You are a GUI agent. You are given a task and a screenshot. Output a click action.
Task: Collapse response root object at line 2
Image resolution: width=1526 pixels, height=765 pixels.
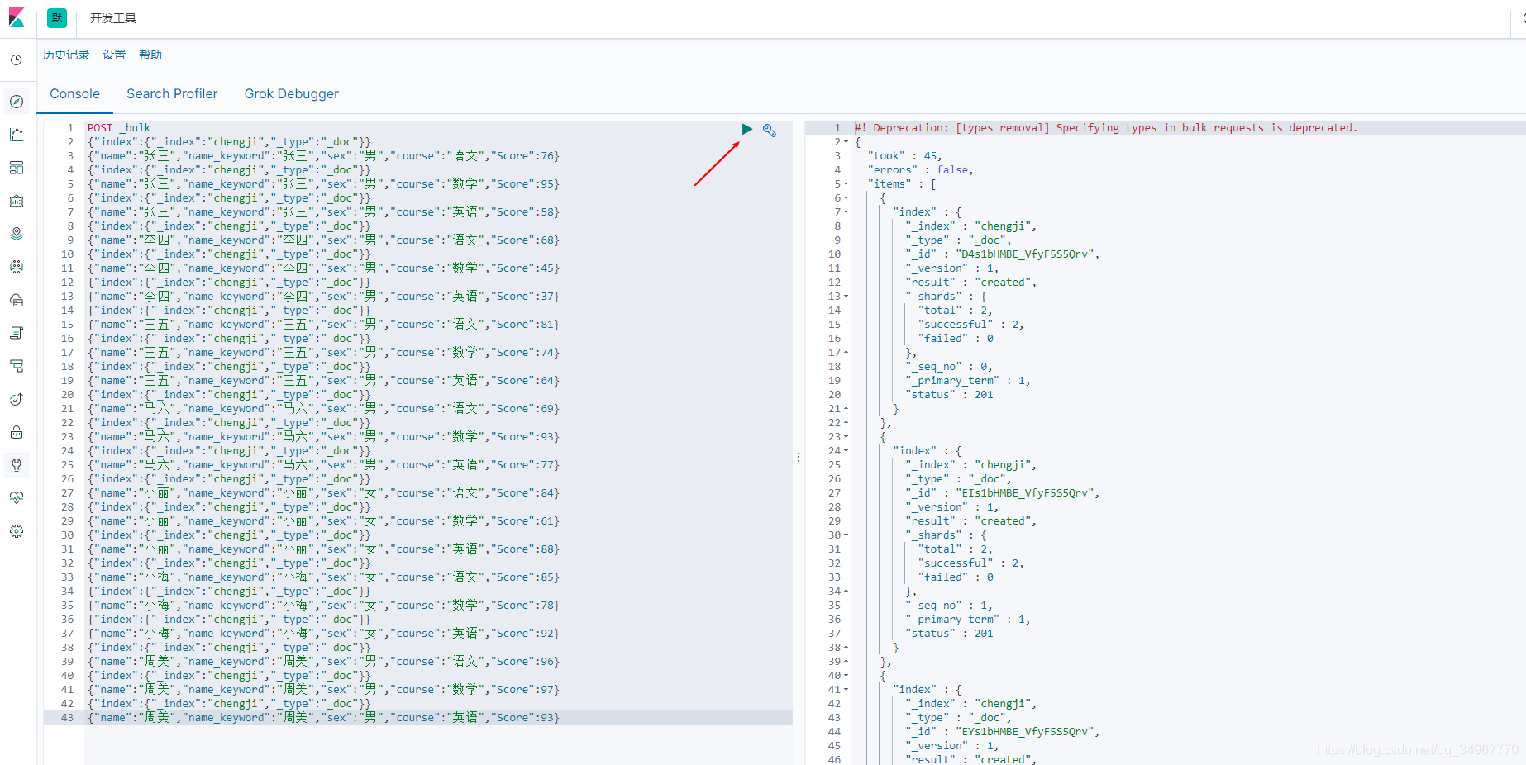[846, 142]
